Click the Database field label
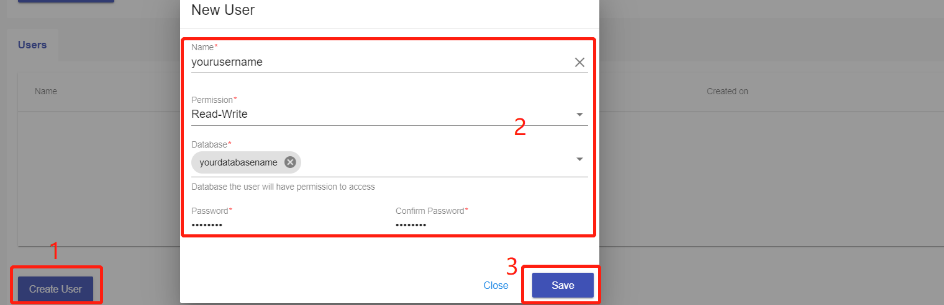 tap(209, 144)
